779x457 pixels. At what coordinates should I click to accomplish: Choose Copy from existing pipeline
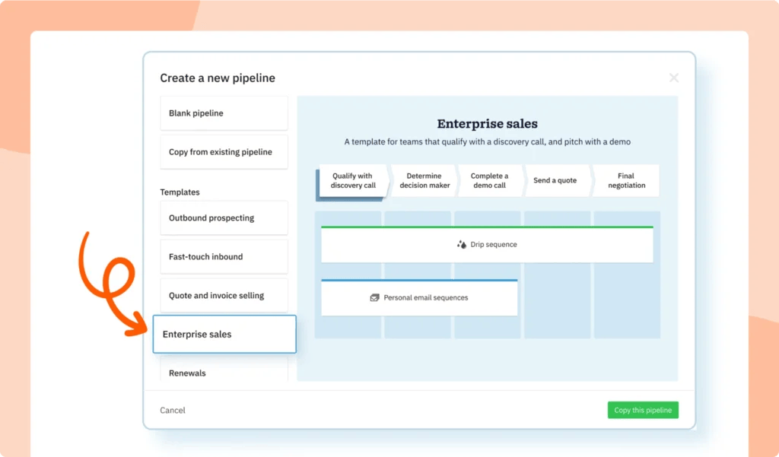tap(224, 151)
